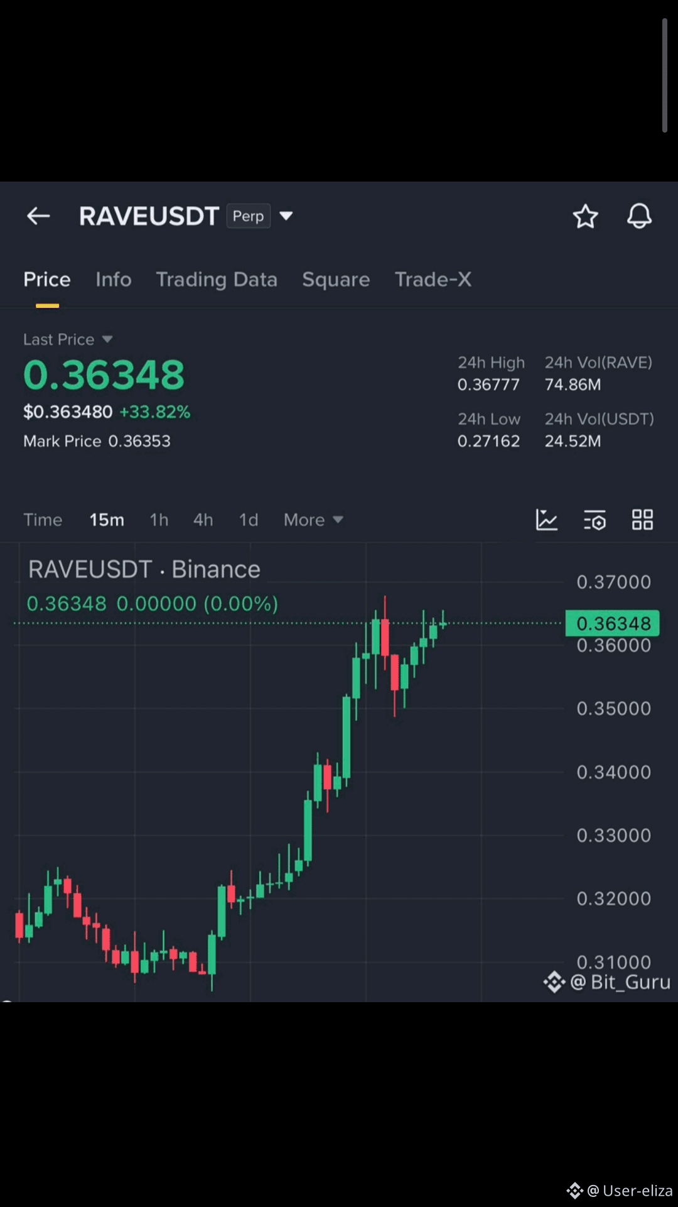This screenshot has height=1207, width=678.
Task: Tap the 0.33000 price axis label
Action: pos(614,836)
